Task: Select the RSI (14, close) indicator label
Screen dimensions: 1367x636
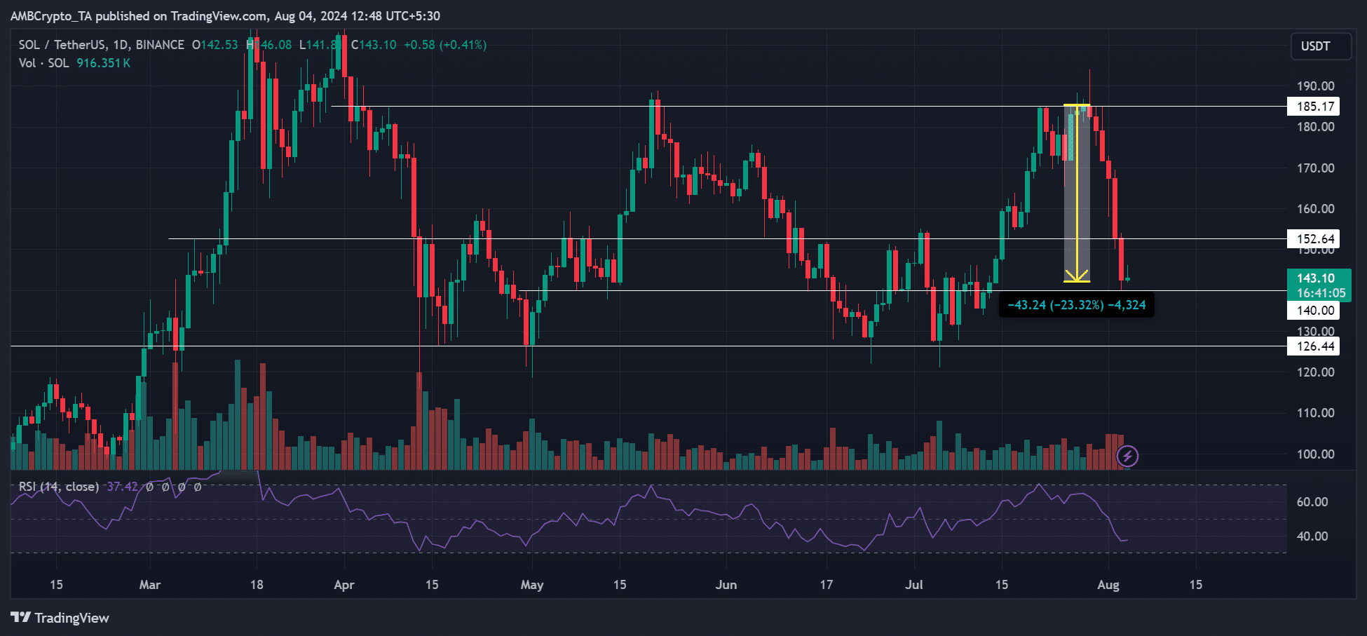Action: [59, 487]
